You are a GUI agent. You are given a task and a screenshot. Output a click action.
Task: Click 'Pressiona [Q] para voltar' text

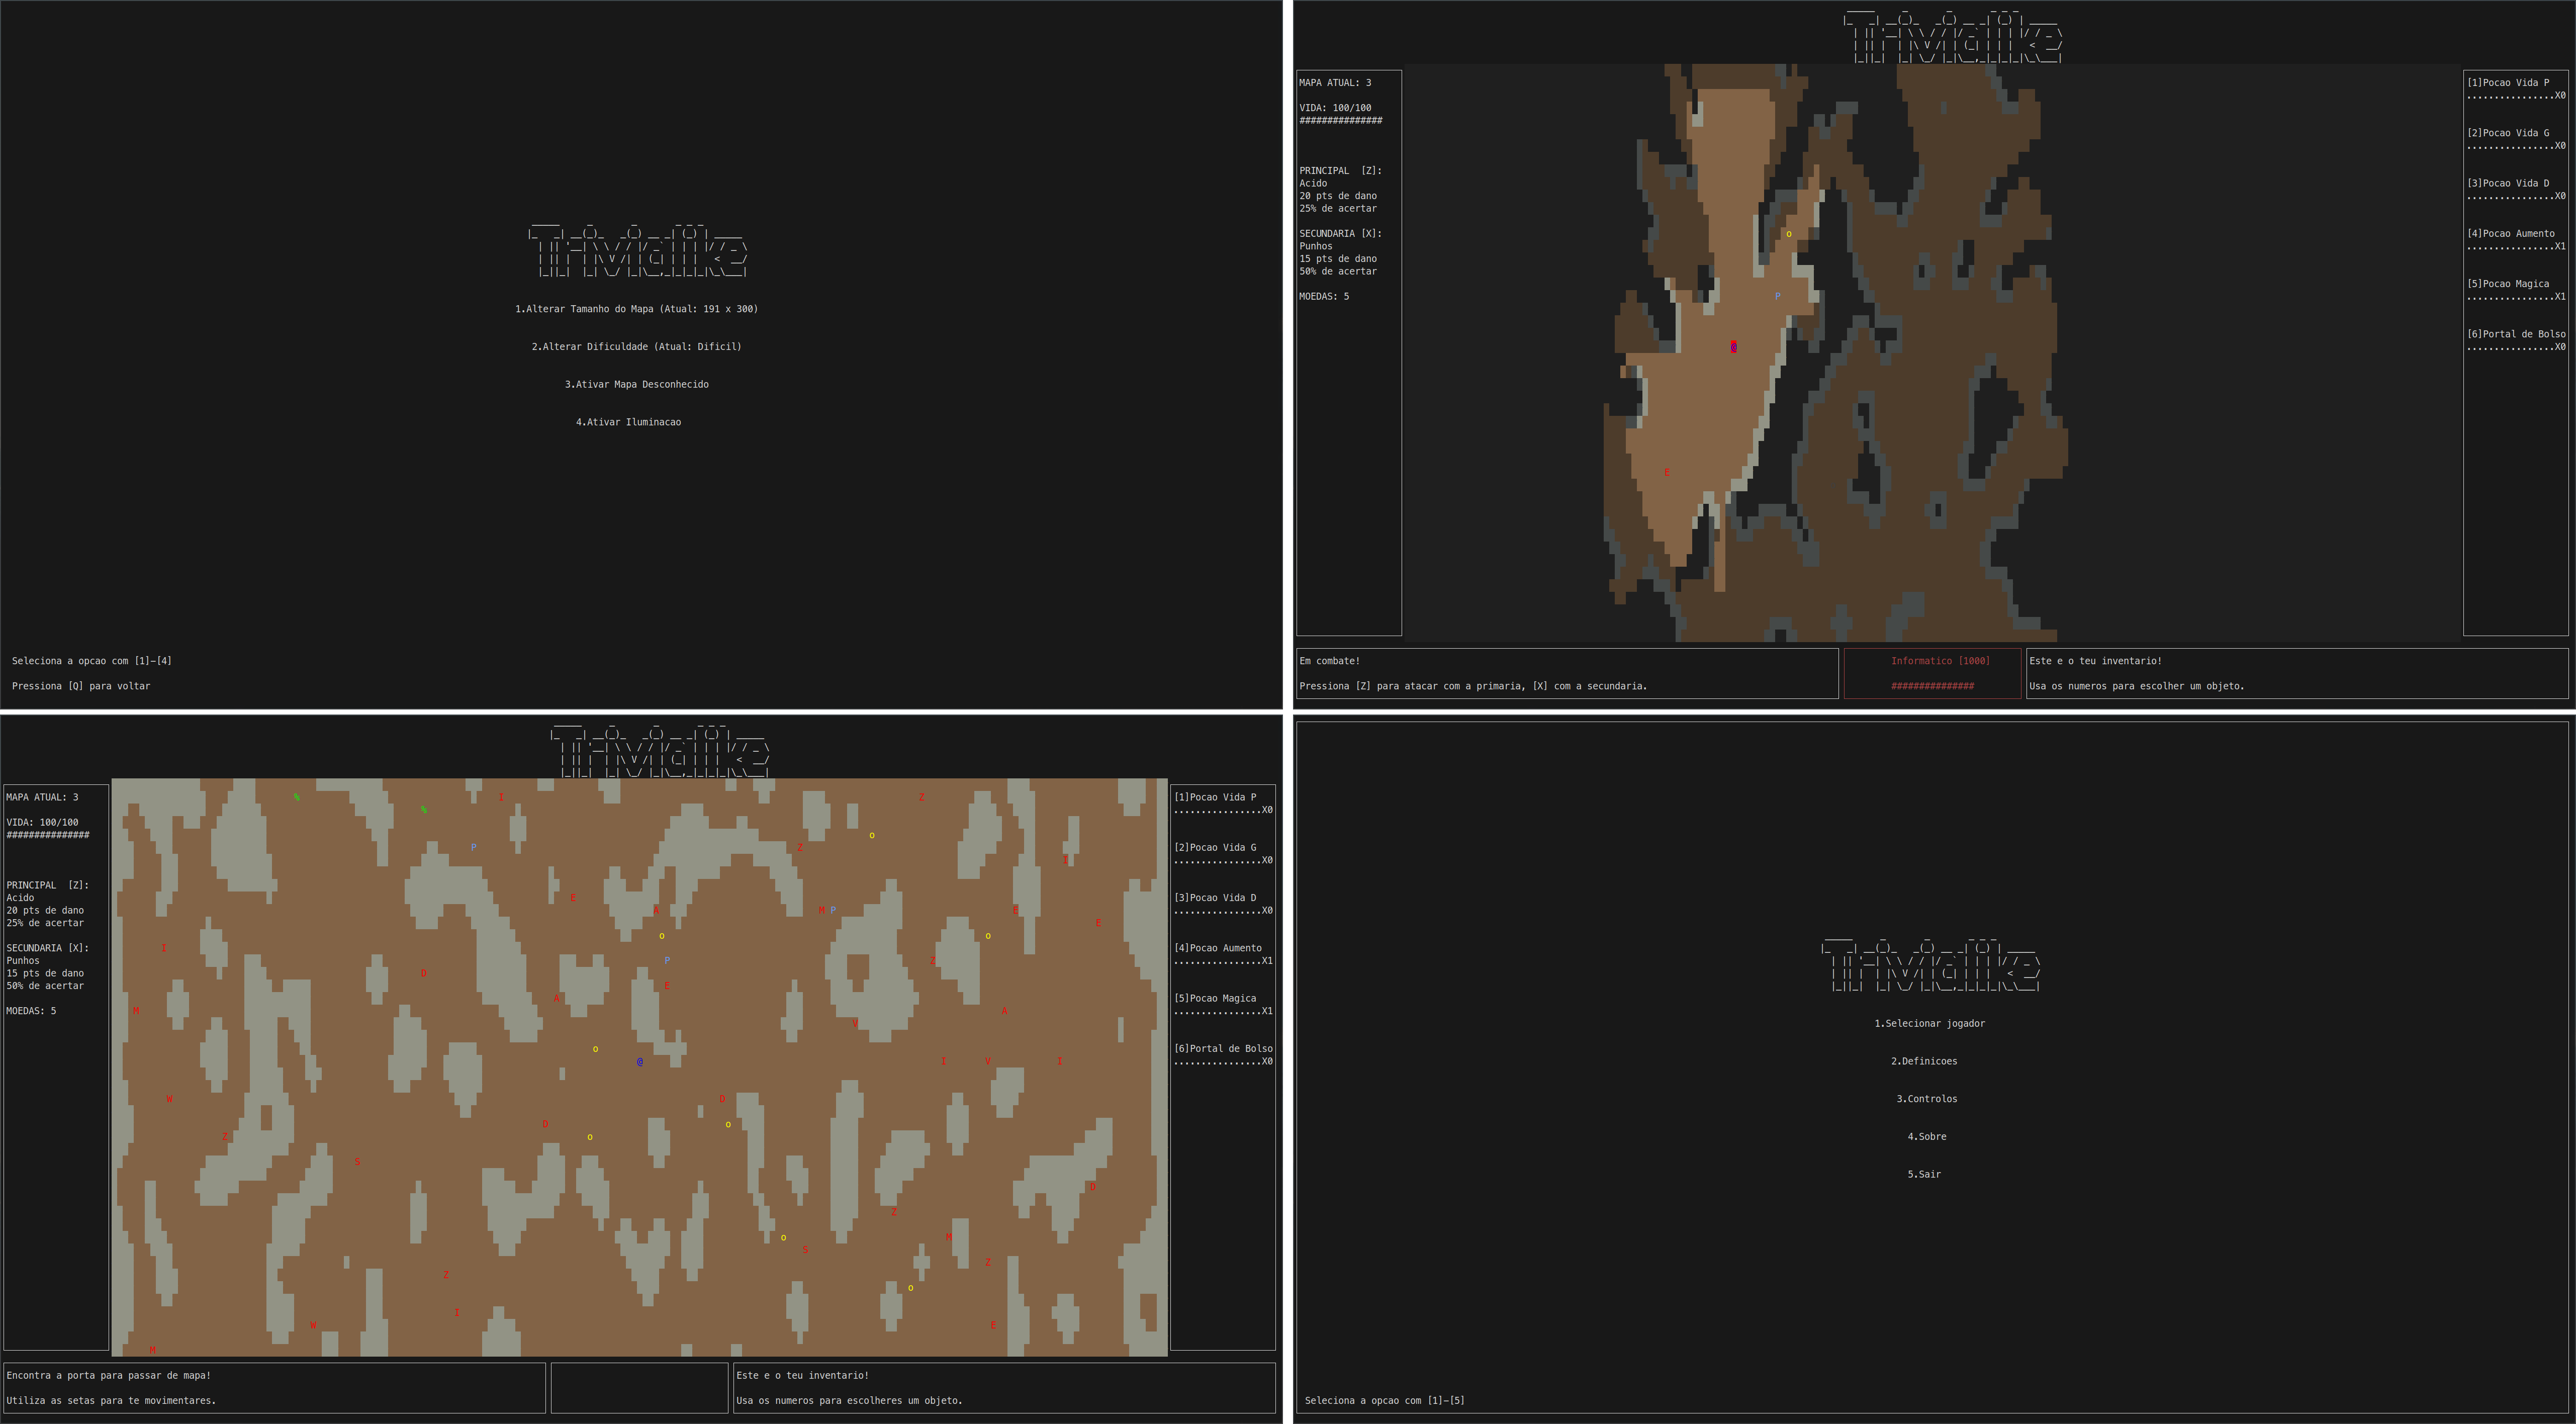tap(81, 686)
